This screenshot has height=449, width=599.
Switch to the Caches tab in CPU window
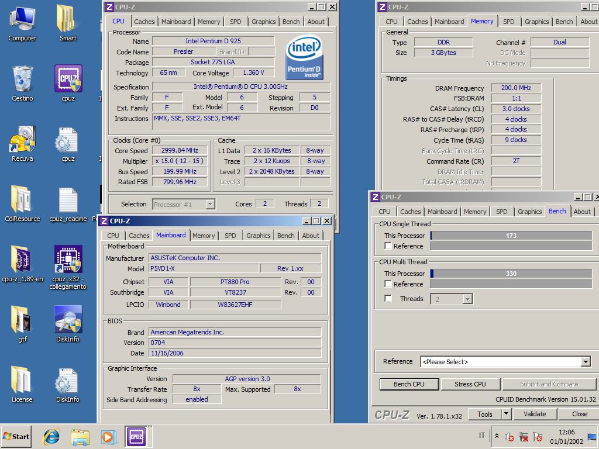coord(144,22)
